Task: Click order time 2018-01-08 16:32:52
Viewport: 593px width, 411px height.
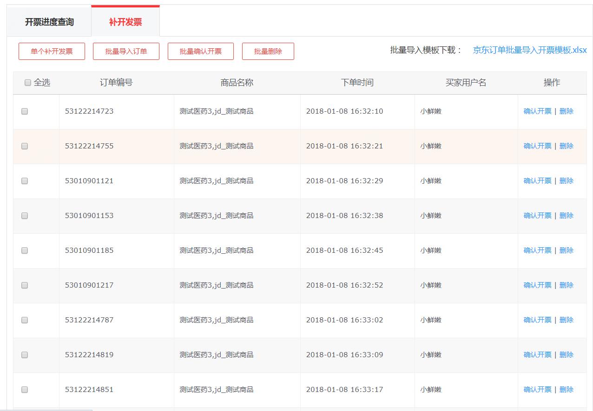Action: (345, 285)
